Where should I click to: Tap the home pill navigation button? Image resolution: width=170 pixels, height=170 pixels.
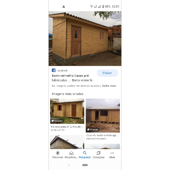coord(85,165)
